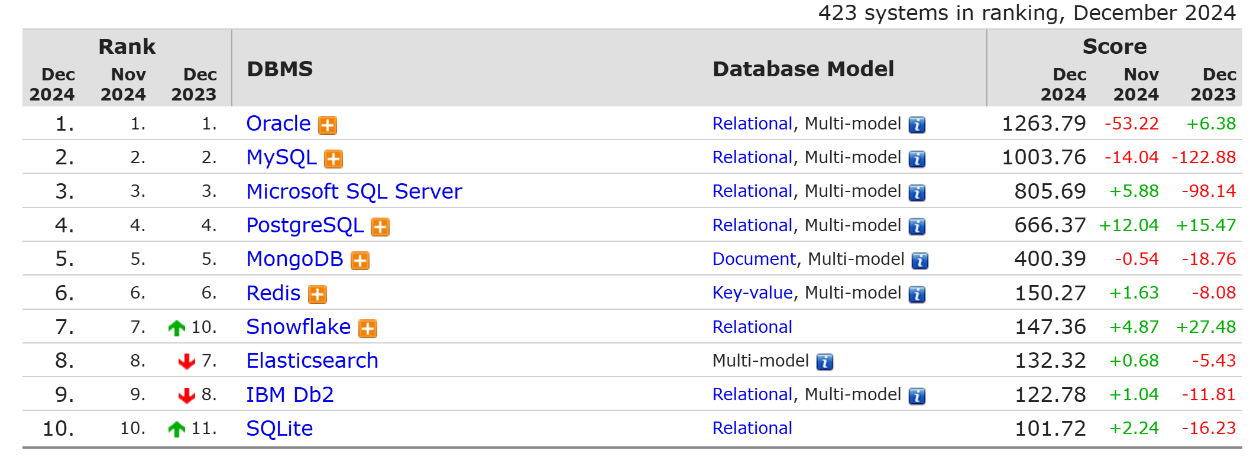Expand the orange plus next to Oracle
The image size is (1250, 457).
point(328,125)
